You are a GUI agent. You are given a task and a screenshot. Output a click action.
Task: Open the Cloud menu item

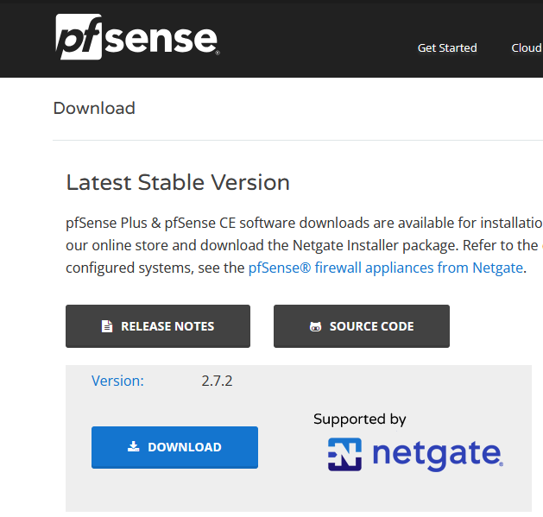(x=527, y=47)
